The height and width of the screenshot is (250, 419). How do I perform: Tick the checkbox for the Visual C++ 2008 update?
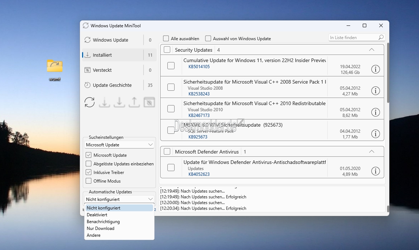[171, 87]
